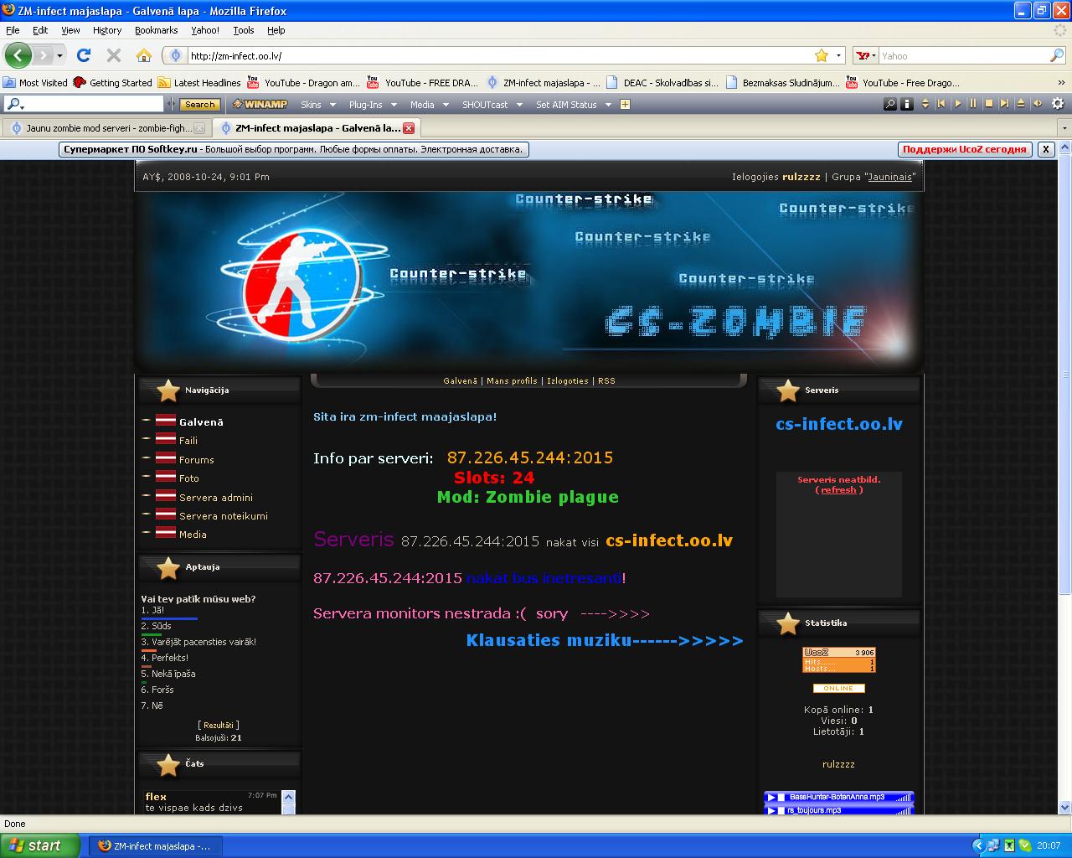The height and width of the screenshot is (858, 1072).
Task: Open the Servera noteikumi link
Action: point(224,516)
